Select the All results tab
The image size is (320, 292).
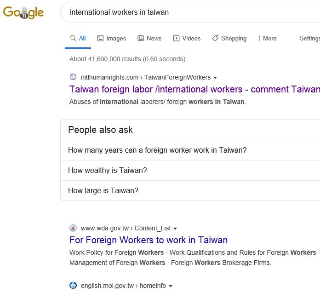point(78,39)
